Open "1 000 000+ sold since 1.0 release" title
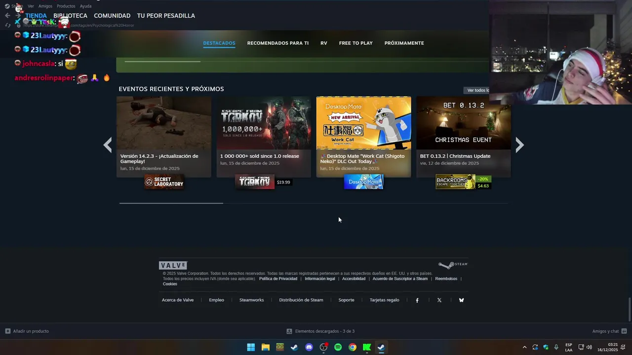 coord(260,156)
